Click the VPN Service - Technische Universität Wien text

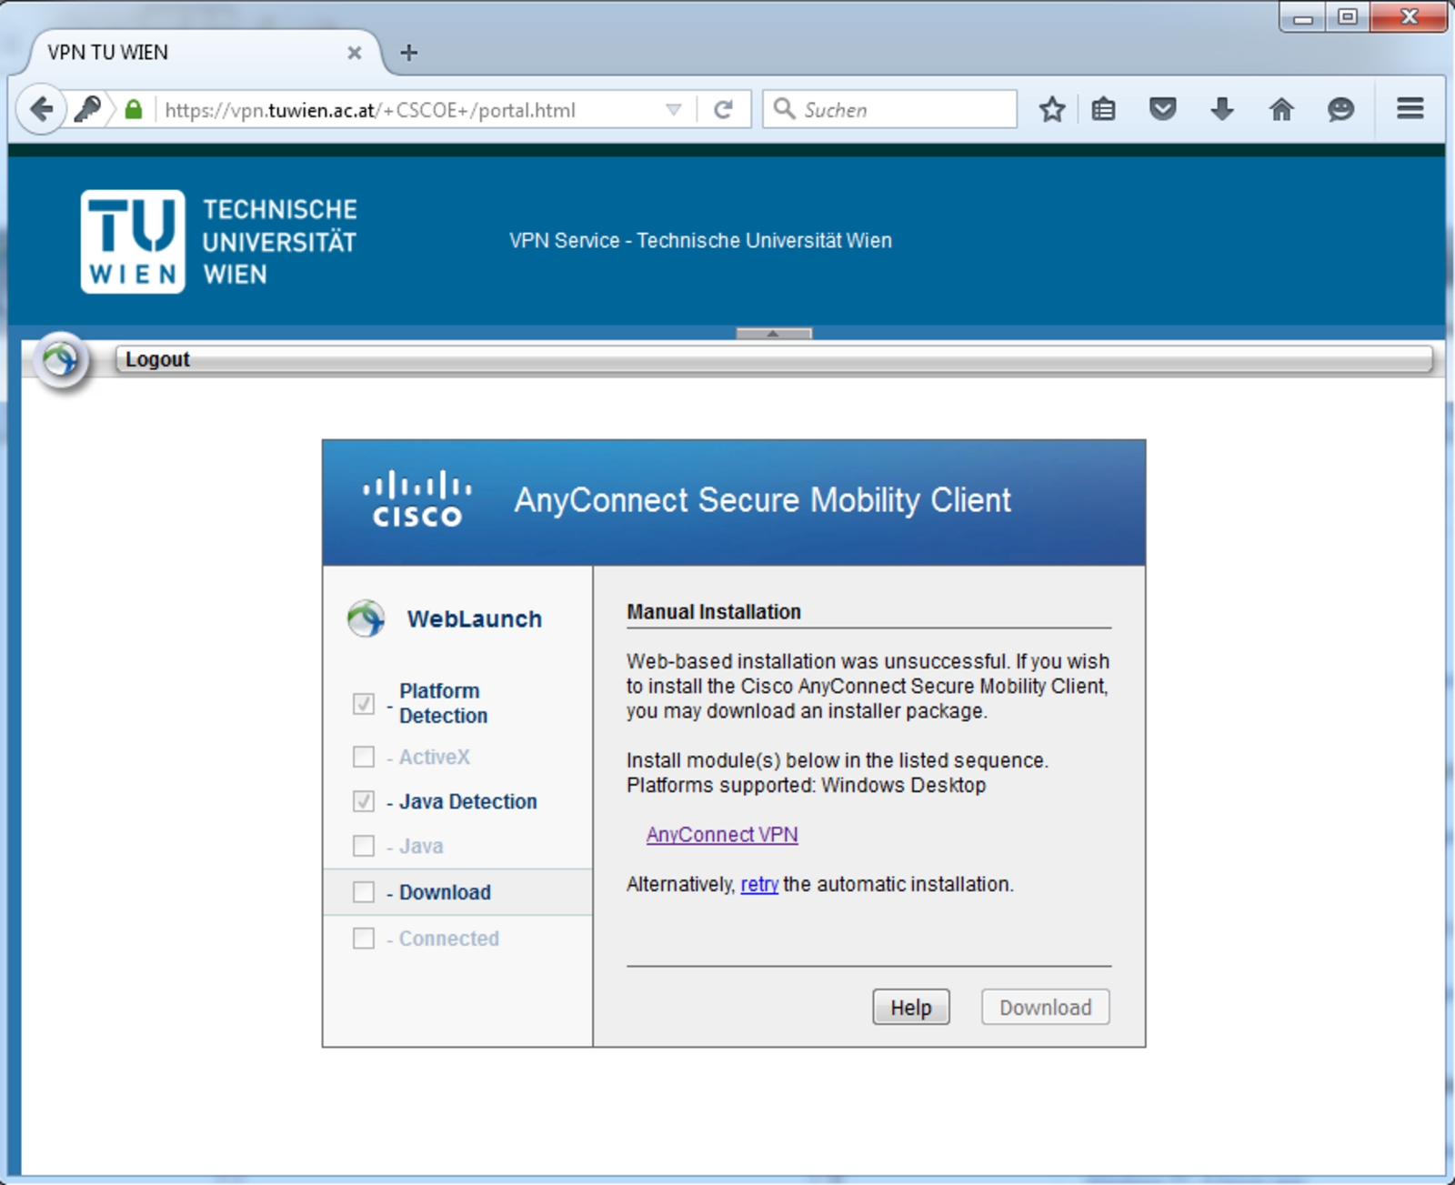coord(700,241)
